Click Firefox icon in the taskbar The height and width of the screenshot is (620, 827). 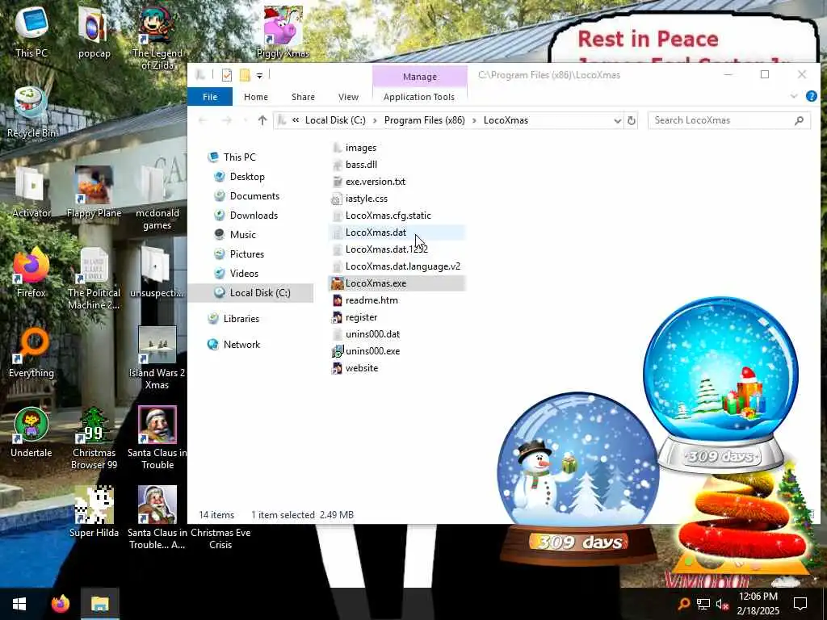pyautogui.click(x=61, y=604)
